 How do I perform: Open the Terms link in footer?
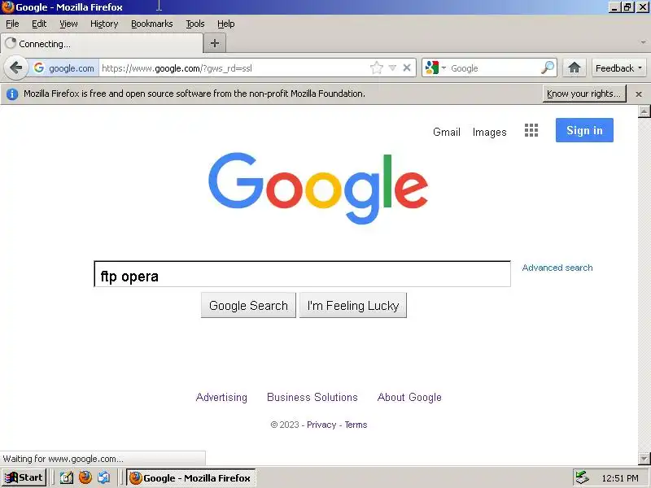point(356,425)
